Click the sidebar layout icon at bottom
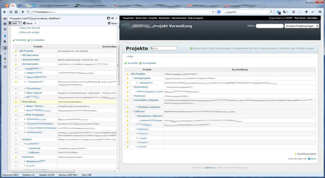The width and height of the screenshot is (325, 178). pos(5,67)
